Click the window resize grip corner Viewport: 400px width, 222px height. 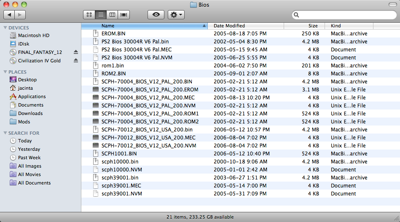pyautogui.click(x=397, y=219)
